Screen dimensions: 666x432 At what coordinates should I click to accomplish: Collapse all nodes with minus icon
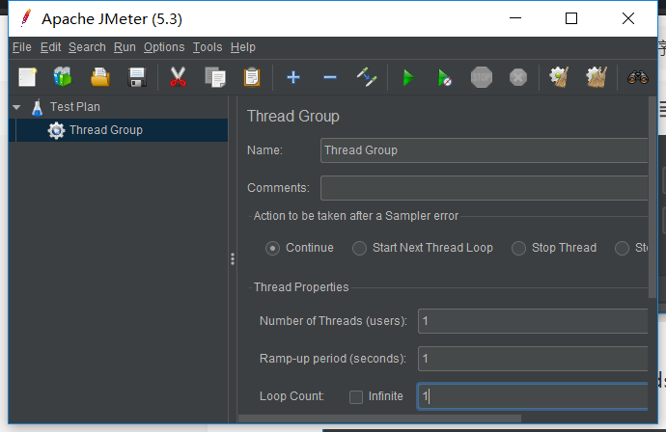pos(329,77)
